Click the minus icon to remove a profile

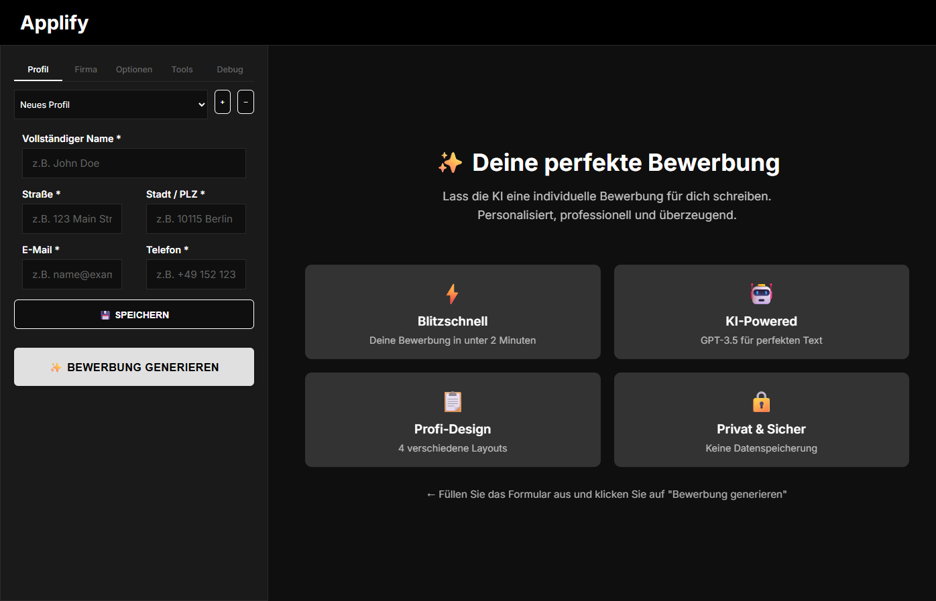tap(245, 101)
